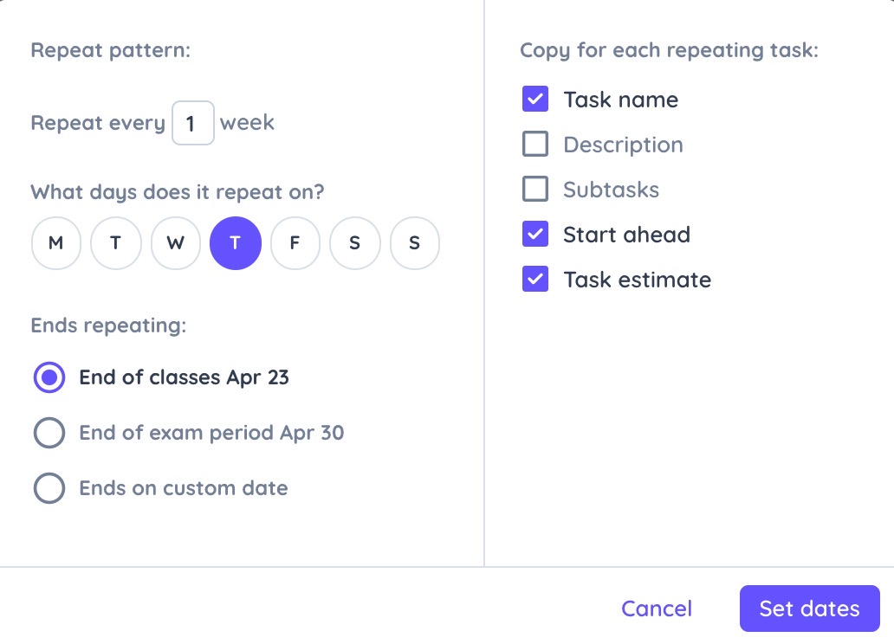Click the "Copy for each repeating task:" heading
This screenshot has height=644, width=894.
(x=669, y=50)
